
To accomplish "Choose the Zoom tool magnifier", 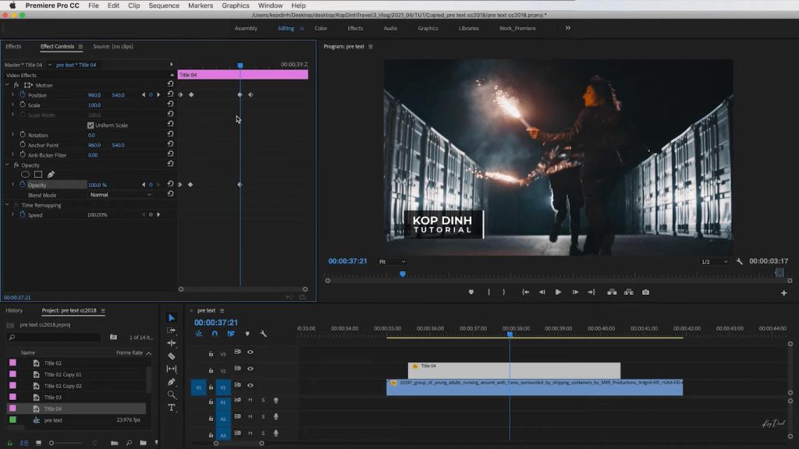I will tap(172, 395).
